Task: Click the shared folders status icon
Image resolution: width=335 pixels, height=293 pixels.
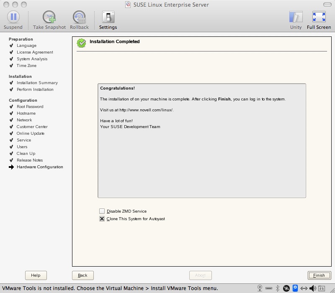Action: tap(322, 288)
